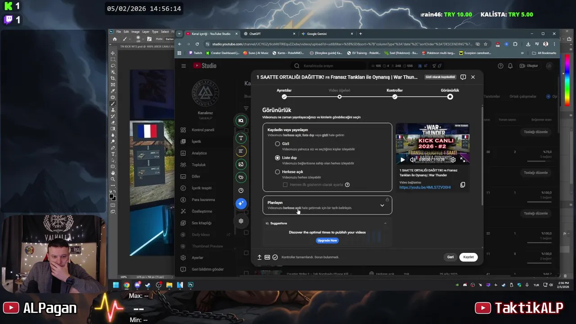Play the video preview
The height and width of the screenshot is (324, 576).
point(402,160)
